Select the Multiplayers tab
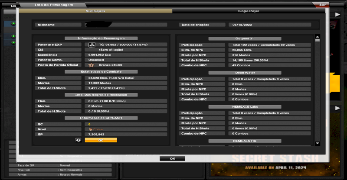This screenshot has width=347, height=180. click(95, 11)
